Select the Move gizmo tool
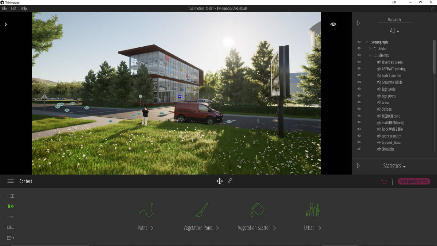The width and height of the screenshot is (437, 246). pos(220,181)
